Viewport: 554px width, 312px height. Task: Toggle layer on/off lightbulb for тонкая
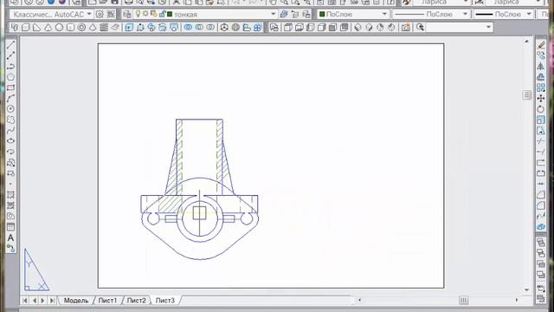(138, 14)
